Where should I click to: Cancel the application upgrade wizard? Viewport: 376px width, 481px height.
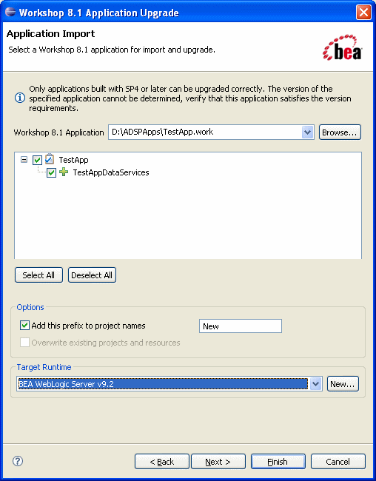pyautogui.click(x=338, y=461)
